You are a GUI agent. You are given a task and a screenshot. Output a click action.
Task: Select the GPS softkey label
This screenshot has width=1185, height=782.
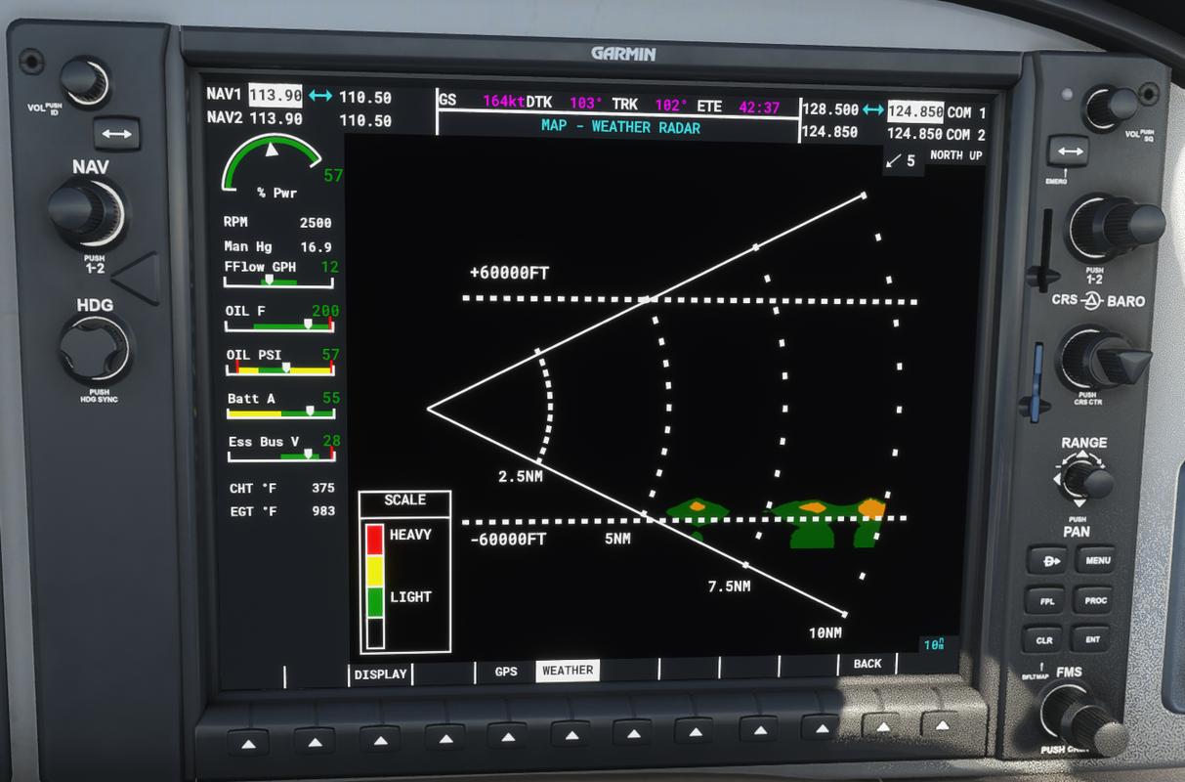click(506, 671)
